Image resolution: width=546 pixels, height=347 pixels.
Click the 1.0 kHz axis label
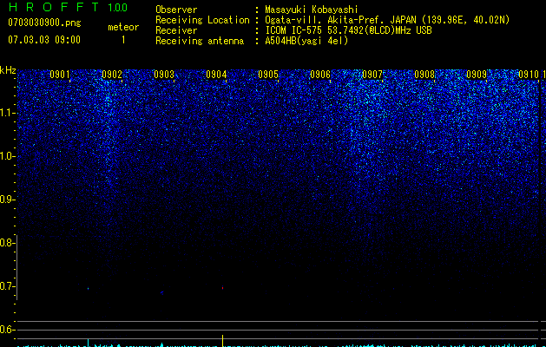click(x=7, y=156)
